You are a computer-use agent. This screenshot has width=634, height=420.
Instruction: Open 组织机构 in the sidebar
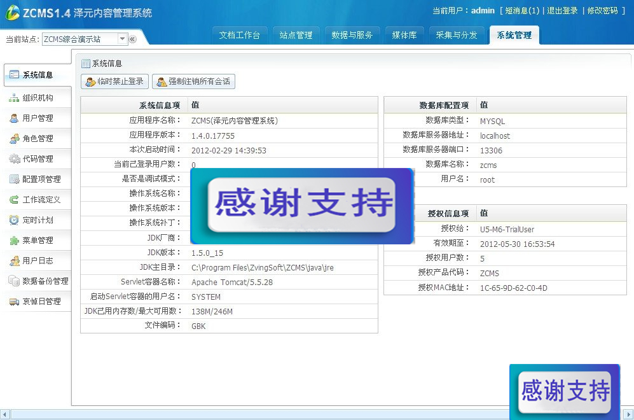point(38,98)
